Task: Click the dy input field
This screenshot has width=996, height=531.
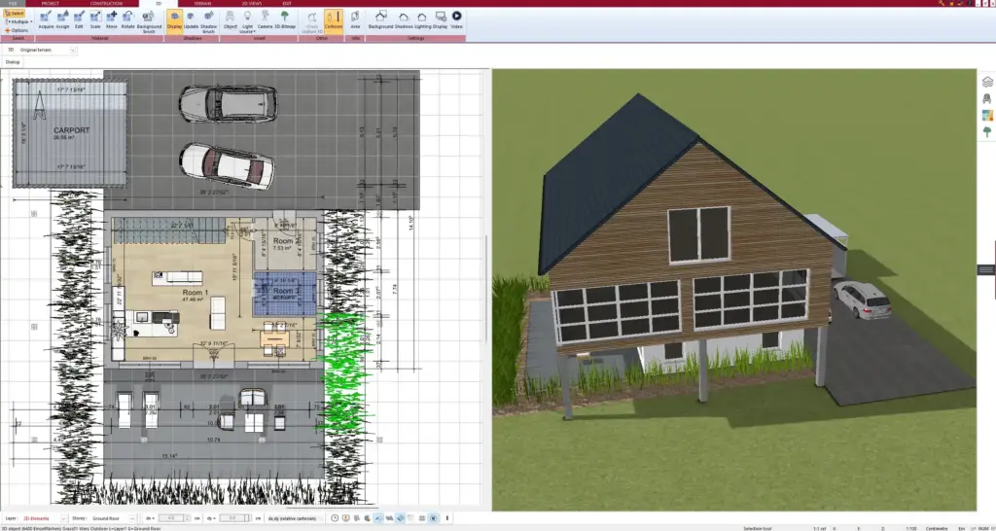Action: click(231, 518)
